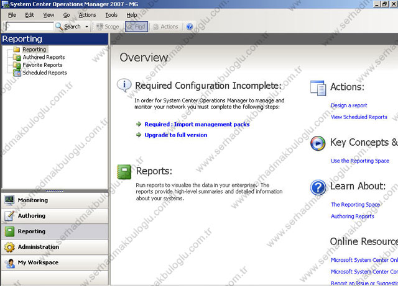Open The Reporting Space help link
This screenshot has width=398, height=286.
point(355,205)
